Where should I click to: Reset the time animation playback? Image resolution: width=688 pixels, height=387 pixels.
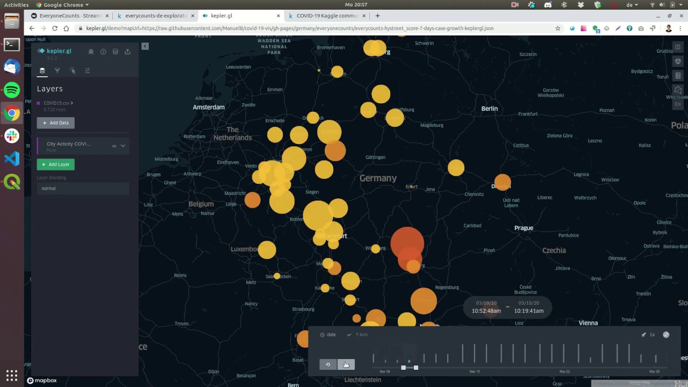[x=328, y=364]
